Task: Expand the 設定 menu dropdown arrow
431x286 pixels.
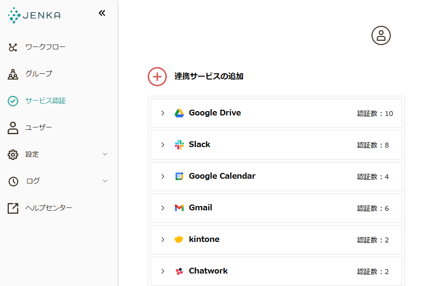Action: [x=105, y=154]
